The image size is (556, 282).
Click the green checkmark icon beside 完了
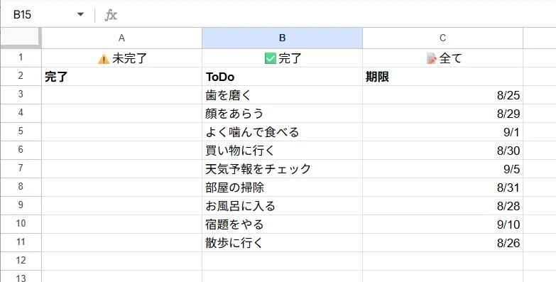tap(271, 58)
